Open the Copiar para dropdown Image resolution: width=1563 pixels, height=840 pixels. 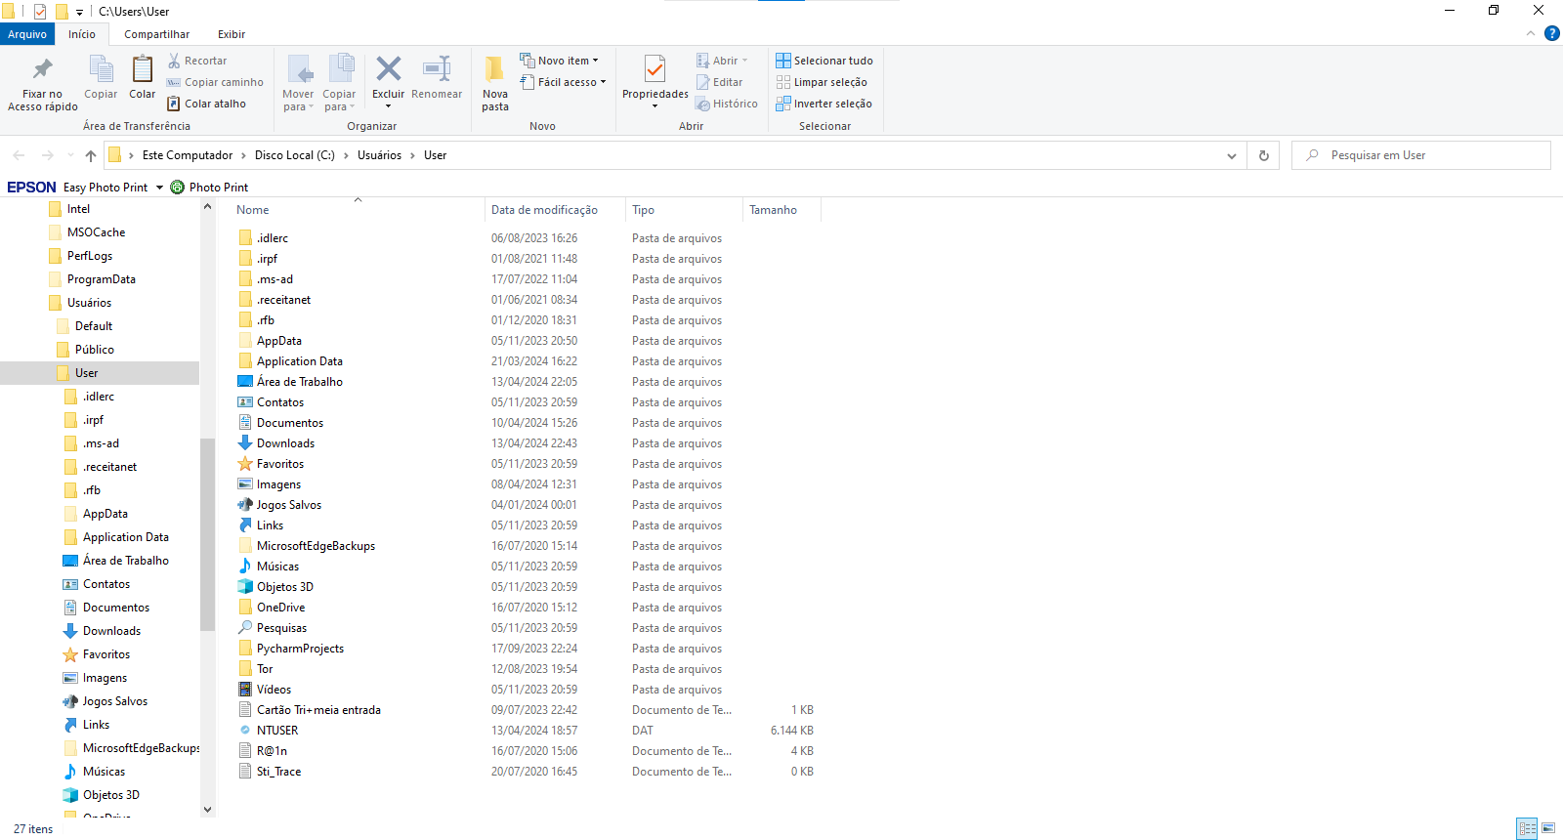339,101
